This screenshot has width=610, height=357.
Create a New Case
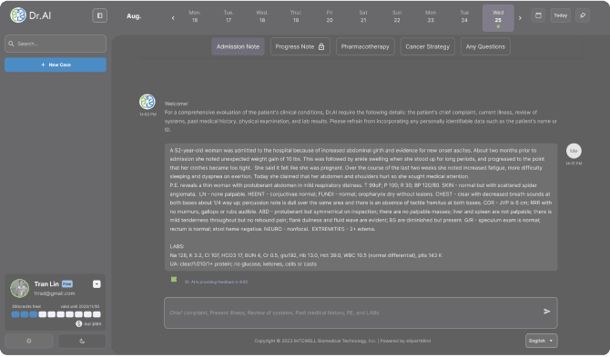point(56,64)
